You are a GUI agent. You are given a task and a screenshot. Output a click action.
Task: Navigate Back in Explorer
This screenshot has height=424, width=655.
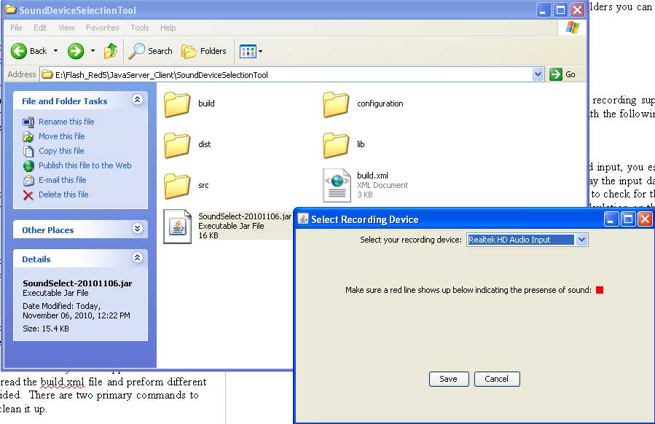29,51
